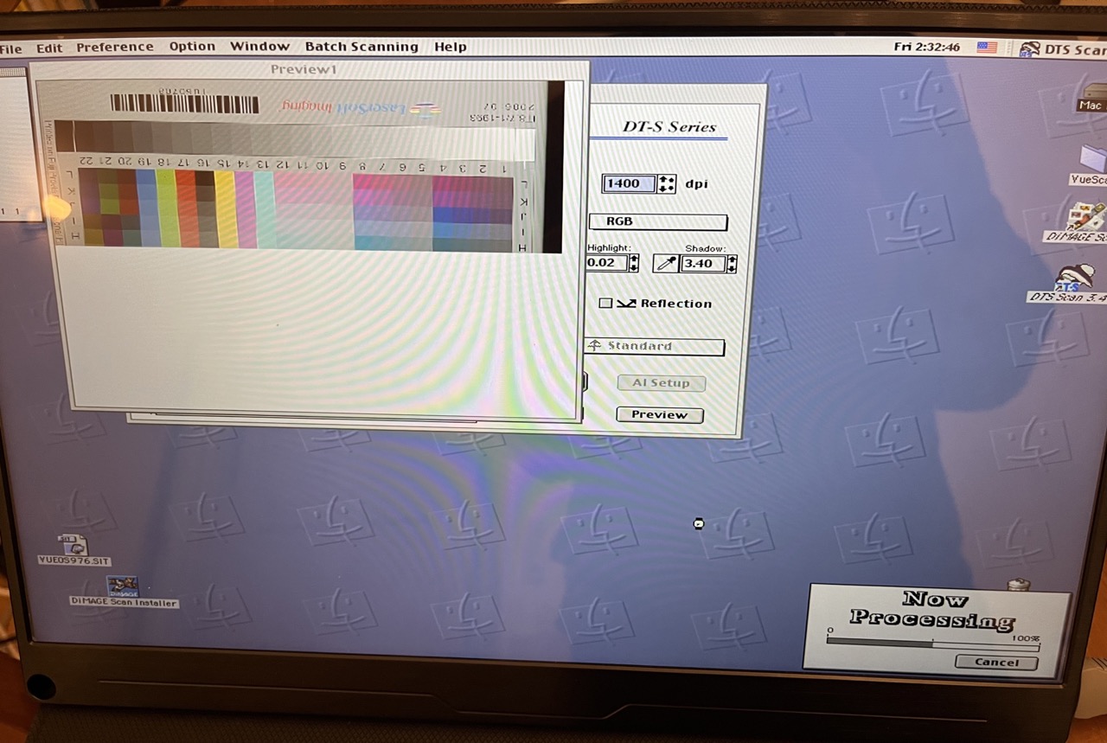Image resolution: width=1107 pixels, height=743 pixels.
Task: Cancel the Now Processing operation
Action: click(x=995, y=663)
